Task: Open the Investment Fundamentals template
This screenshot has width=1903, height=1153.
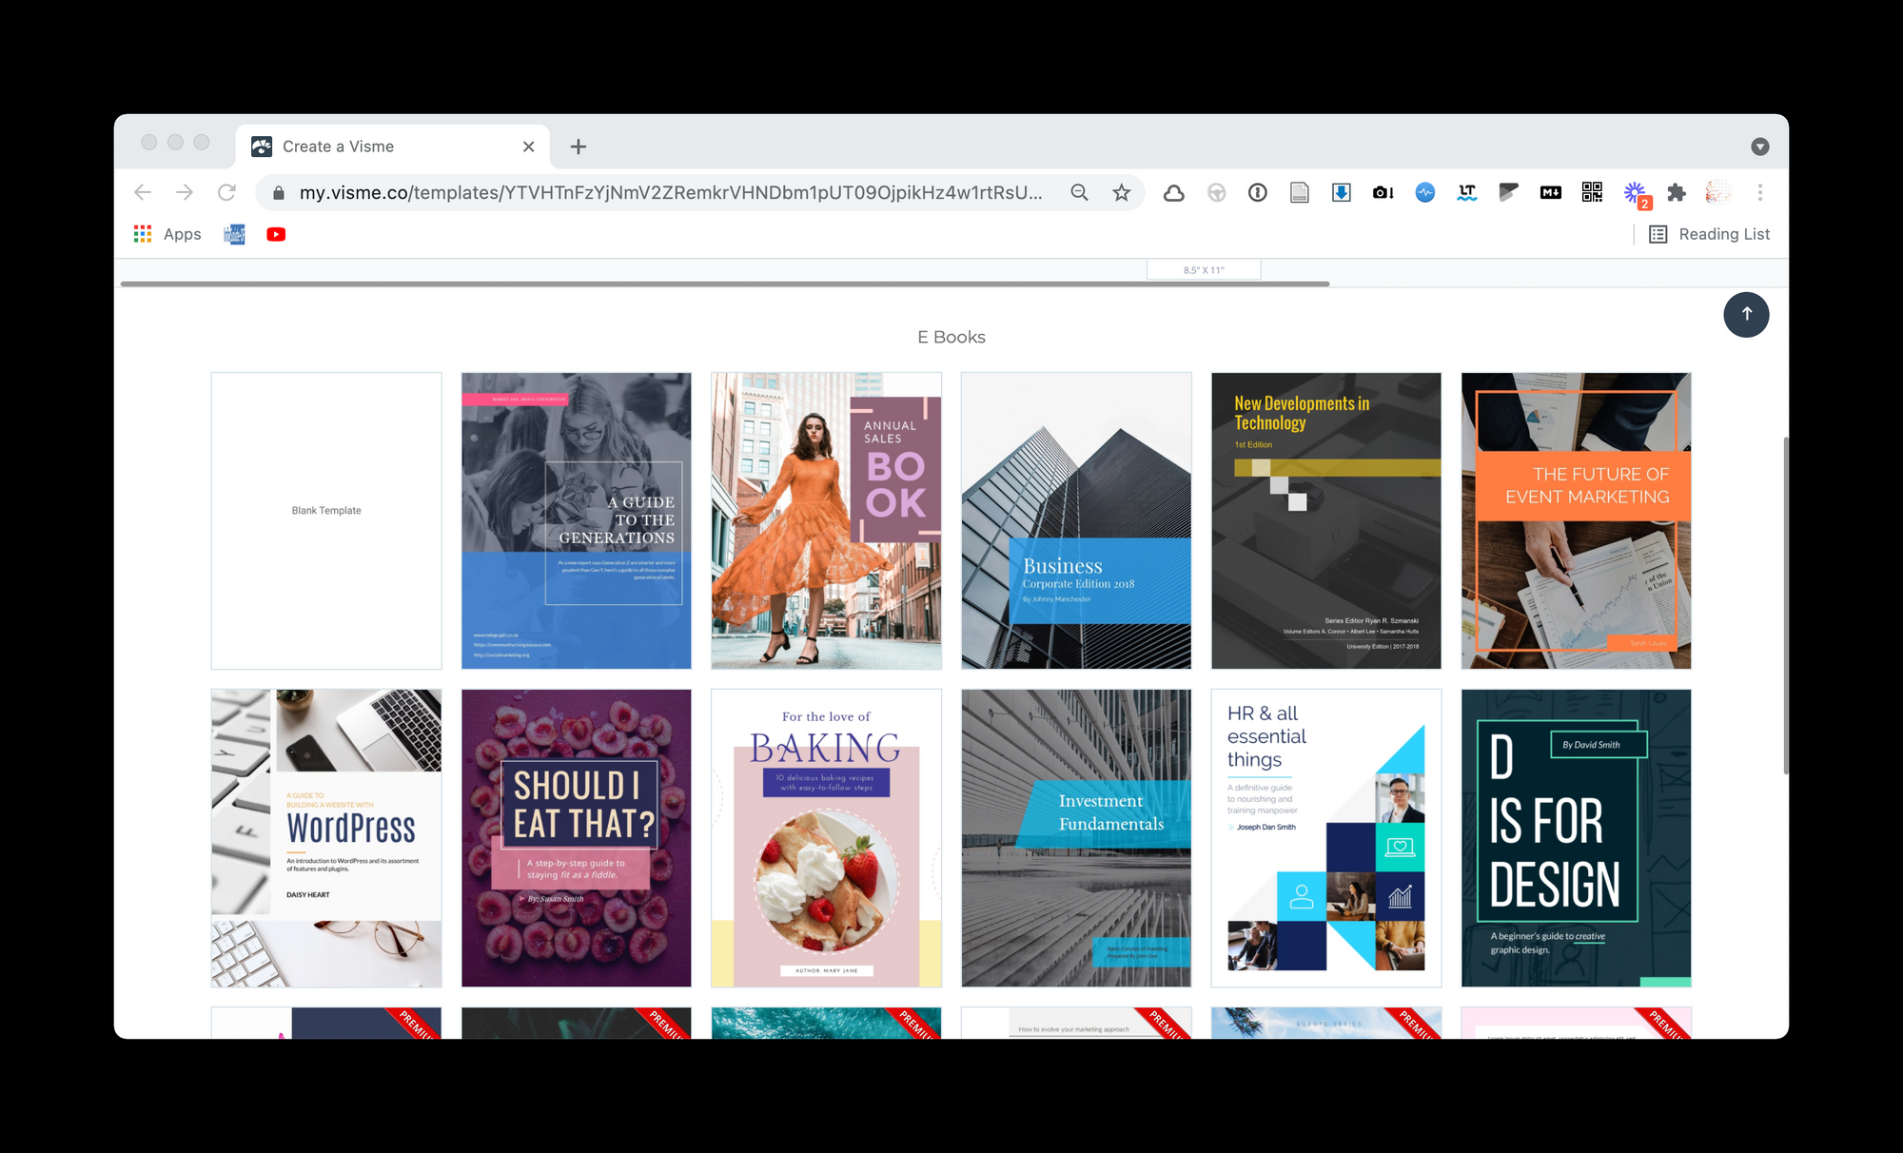Action: pyautogui.click(x=1076, y=838)
